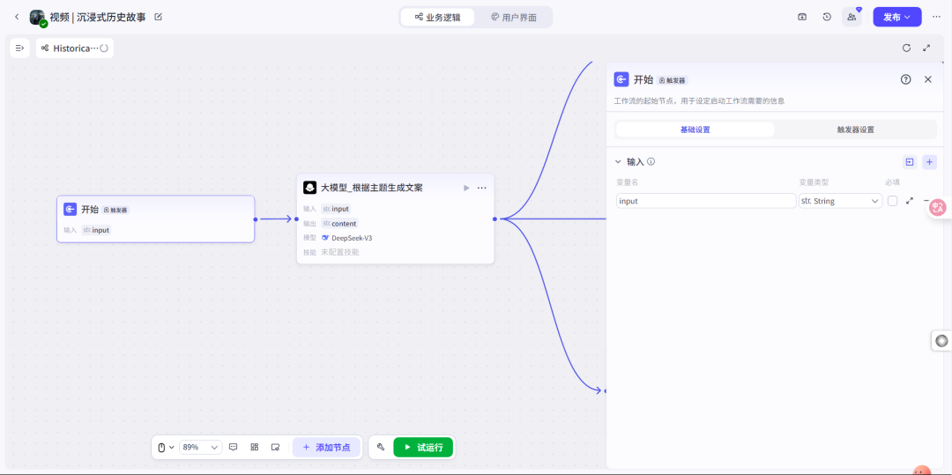The width and height of the screenshot is (952, 475).
Task: Select the 基础设置 tab
Action: [x=695, y=130]
